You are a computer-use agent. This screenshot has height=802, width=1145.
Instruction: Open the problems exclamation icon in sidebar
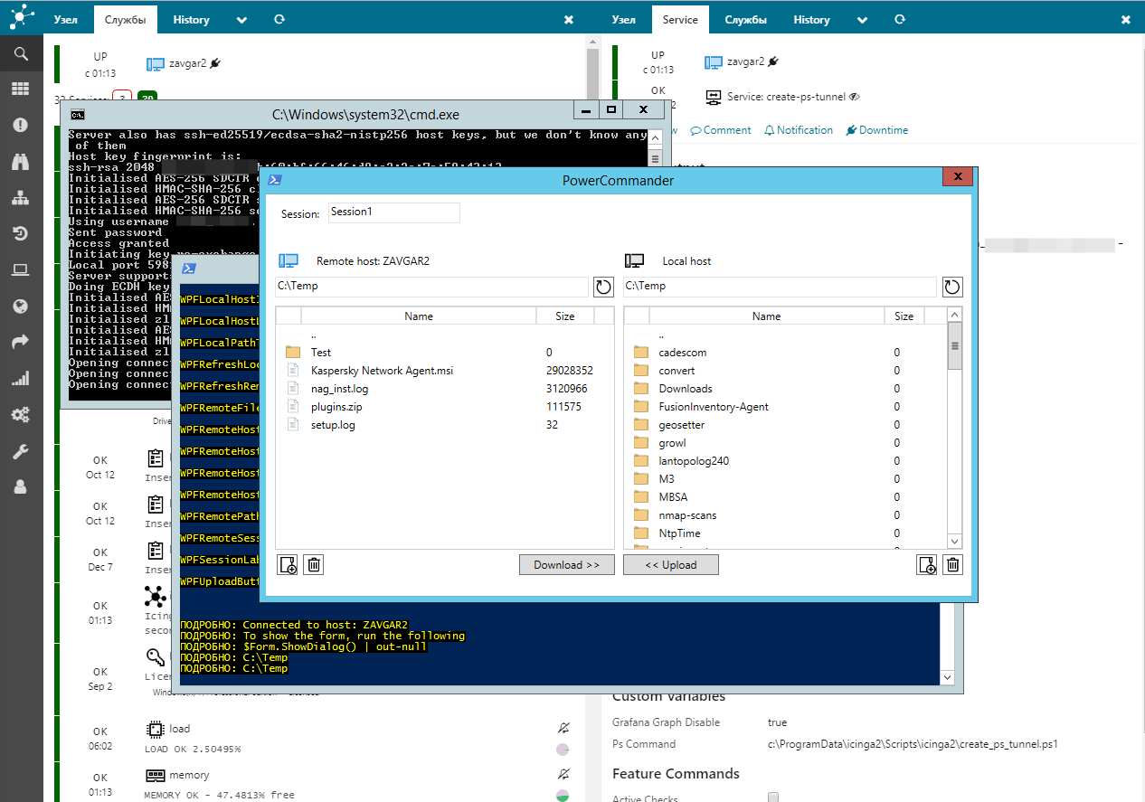pyautogui.click(x=20, y=125)
